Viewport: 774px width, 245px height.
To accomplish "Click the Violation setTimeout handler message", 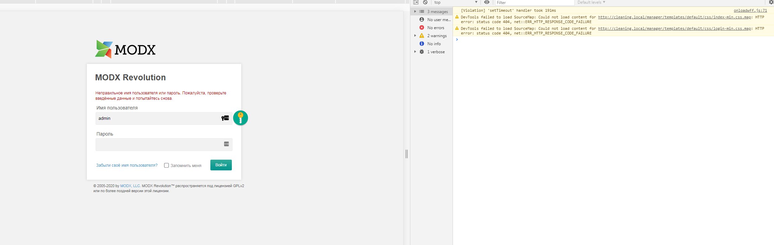I will coord(508,10).
